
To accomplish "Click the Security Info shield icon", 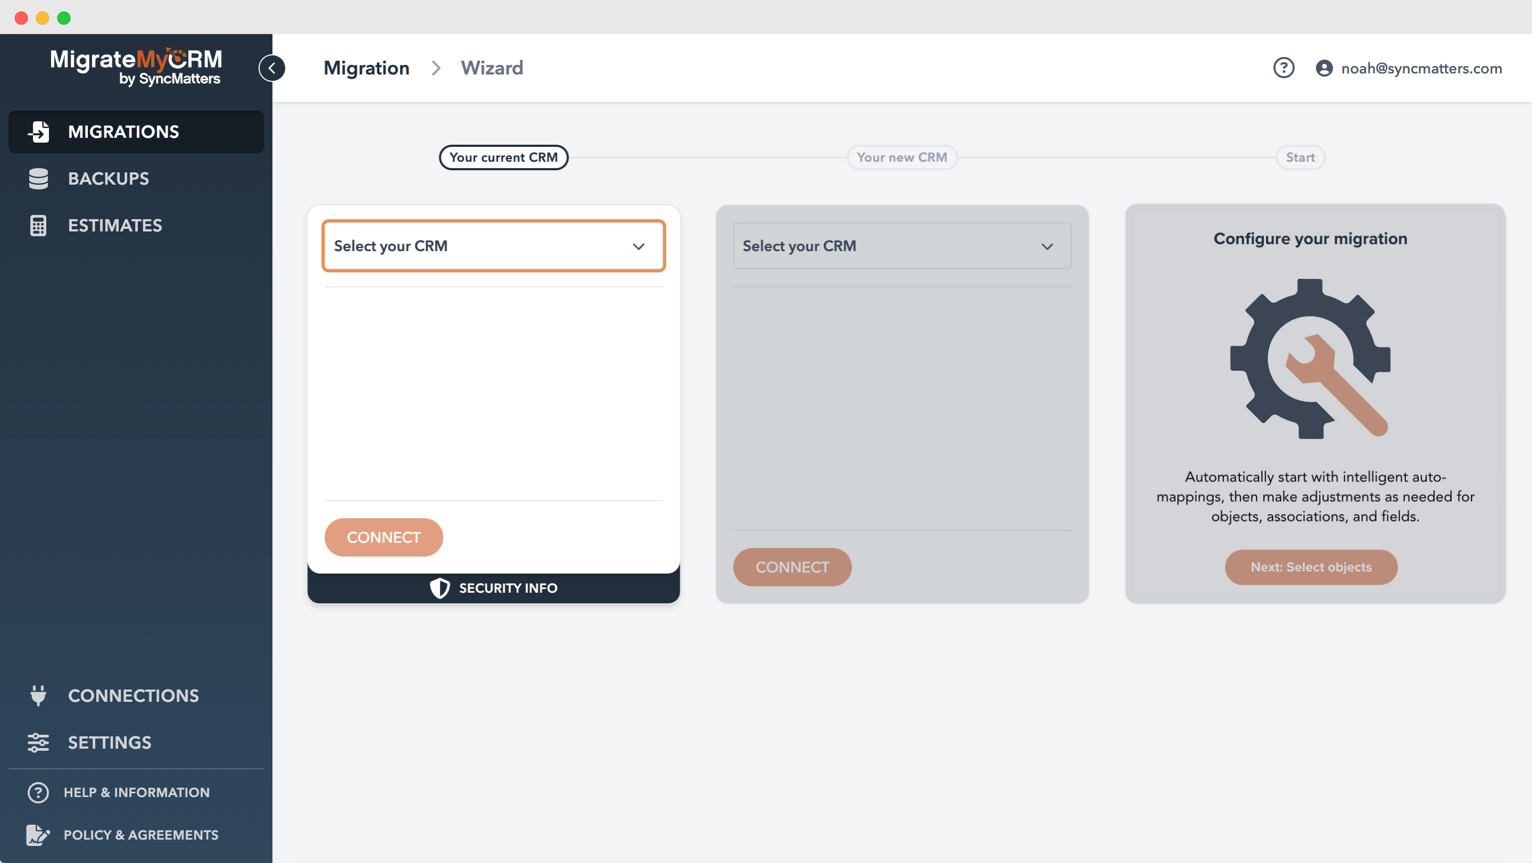I will pyautogui.click(x=439, y=587).
